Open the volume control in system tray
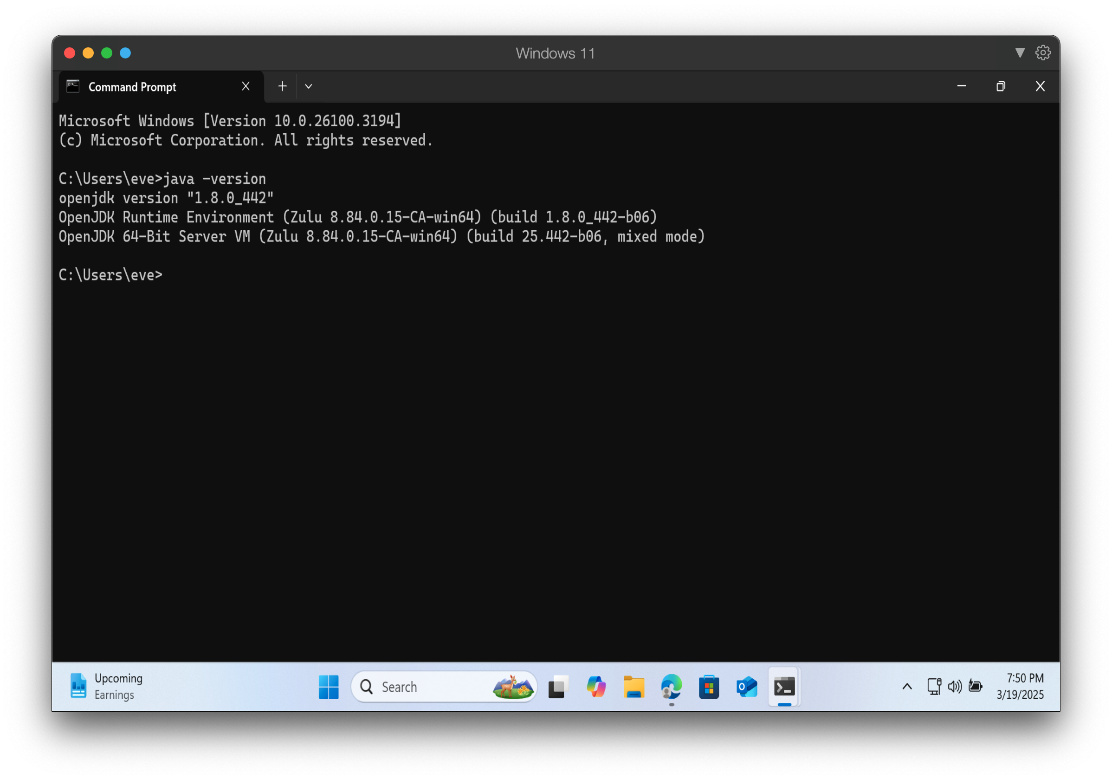Image resolution: width=1112 pixels, height=780 pixels. [x=954, y=687]
